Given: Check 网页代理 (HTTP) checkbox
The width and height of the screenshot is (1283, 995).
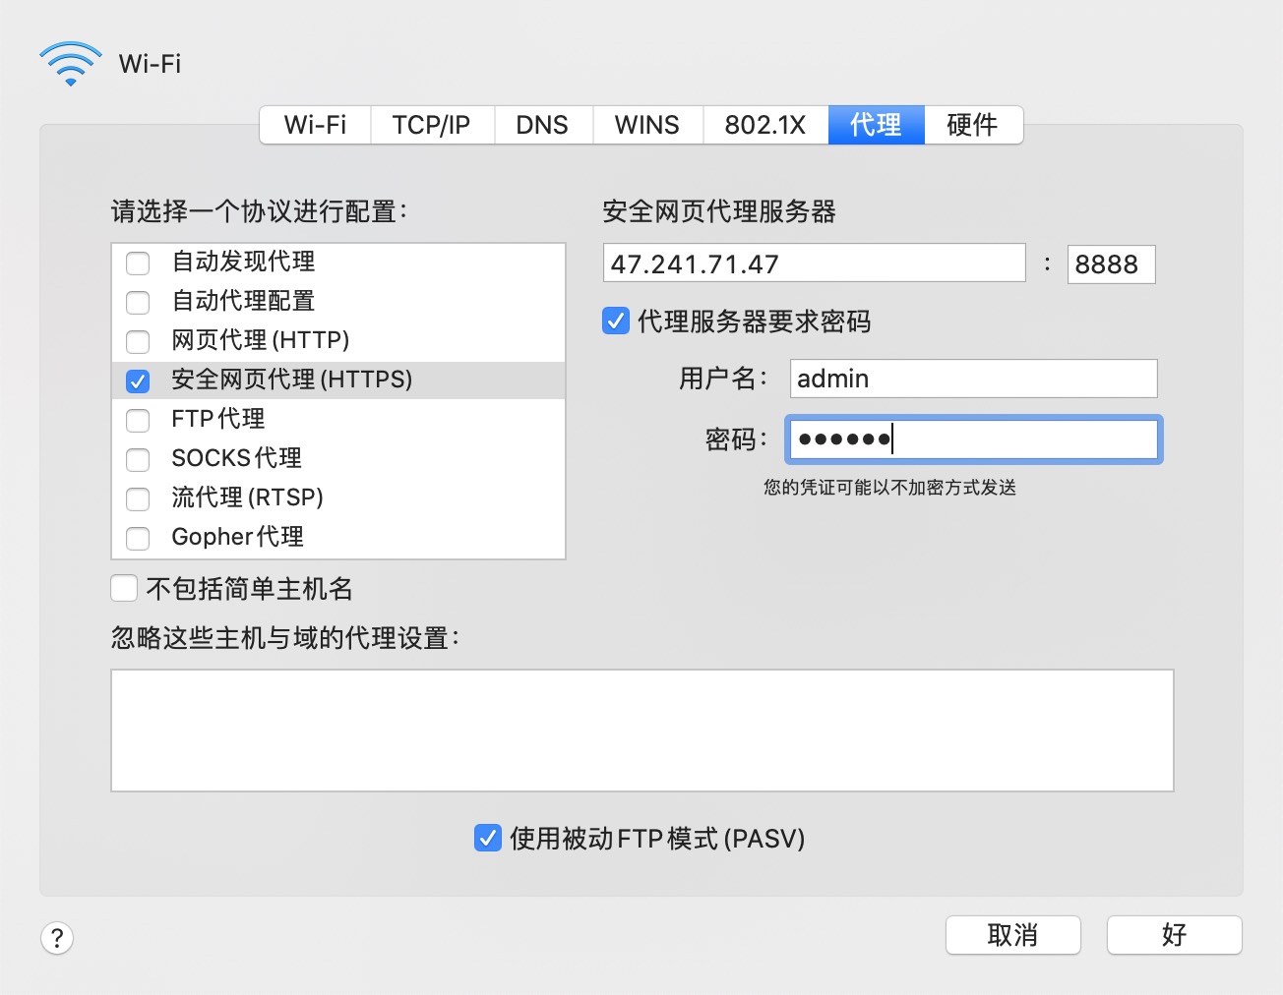Looking at the screenshot, I should (138, 341).
